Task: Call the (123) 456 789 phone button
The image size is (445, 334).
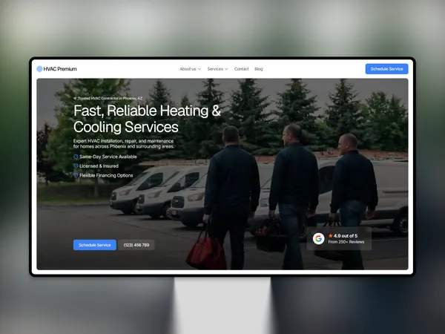Action: 136,245
